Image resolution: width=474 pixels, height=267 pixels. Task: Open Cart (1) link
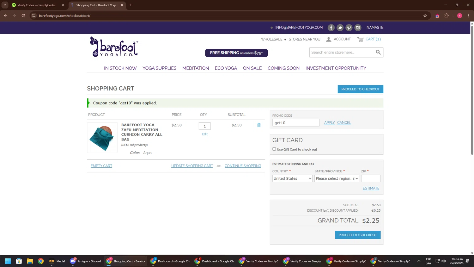click(373, 39)
